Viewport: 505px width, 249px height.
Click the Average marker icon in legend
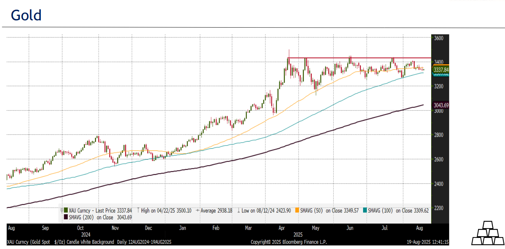(x=198, y=211)
